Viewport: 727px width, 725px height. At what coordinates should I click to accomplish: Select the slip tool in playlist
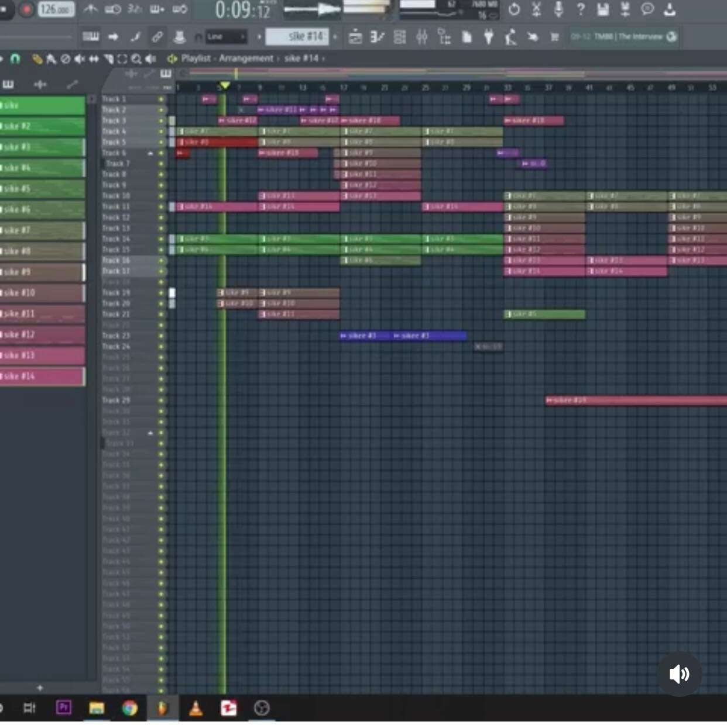click(94, 58)
